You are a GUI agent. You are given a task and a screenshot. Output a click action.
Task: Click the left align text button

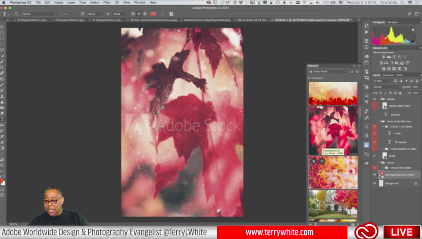[x=133, y=14]
